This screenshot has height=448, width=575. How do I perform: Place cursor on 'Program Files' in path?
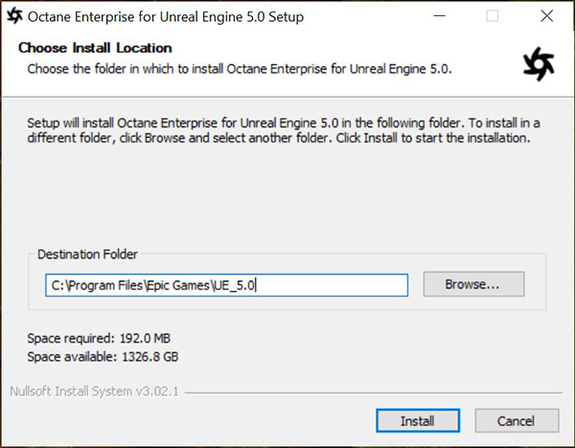click(x=105, y=285)
